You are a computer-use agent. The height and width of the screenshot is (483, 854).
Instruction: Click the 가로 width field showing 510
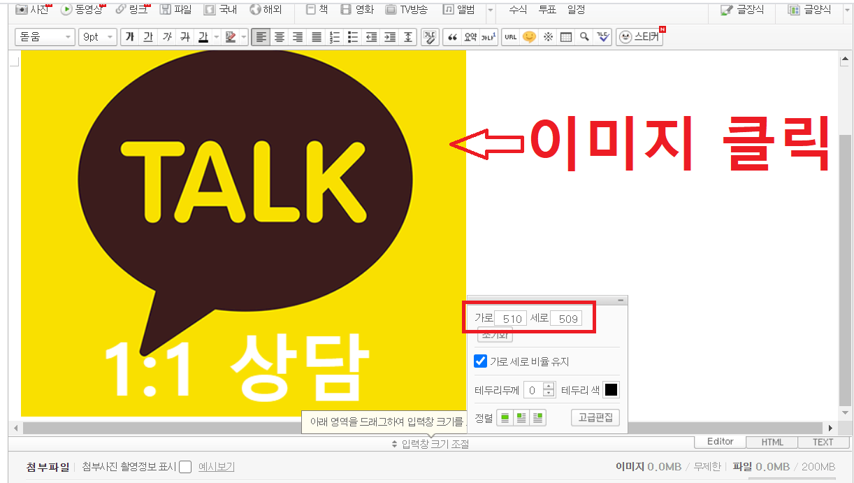(x=510, y=319)
